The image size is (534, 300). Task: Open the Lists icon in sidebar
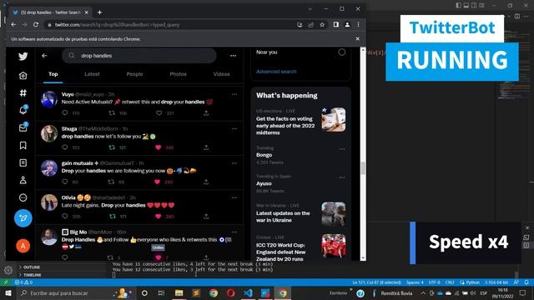[x=23, y=163]
